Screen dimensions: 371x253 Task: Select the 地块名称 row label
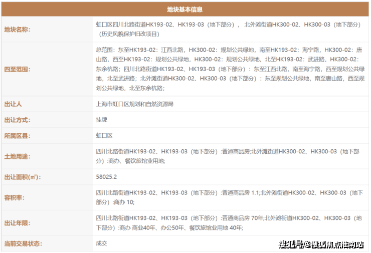(18, 30)
